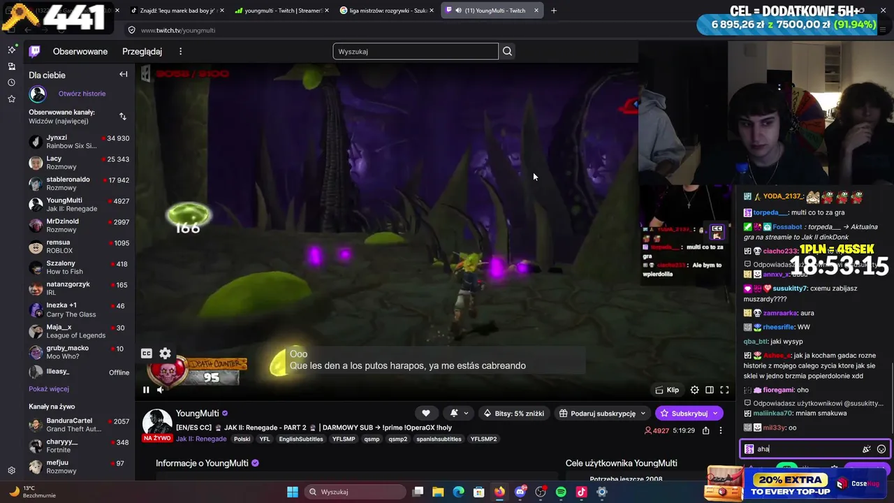Open TikTok from the taskbar

click(581, 492)
